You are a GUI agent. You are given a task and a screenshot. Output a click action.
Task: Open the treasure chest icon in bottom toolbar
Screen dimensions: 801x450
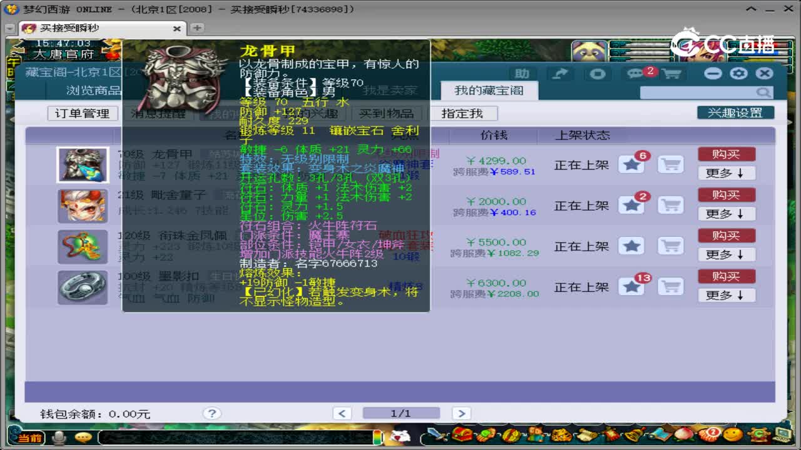tap(462, 434)
